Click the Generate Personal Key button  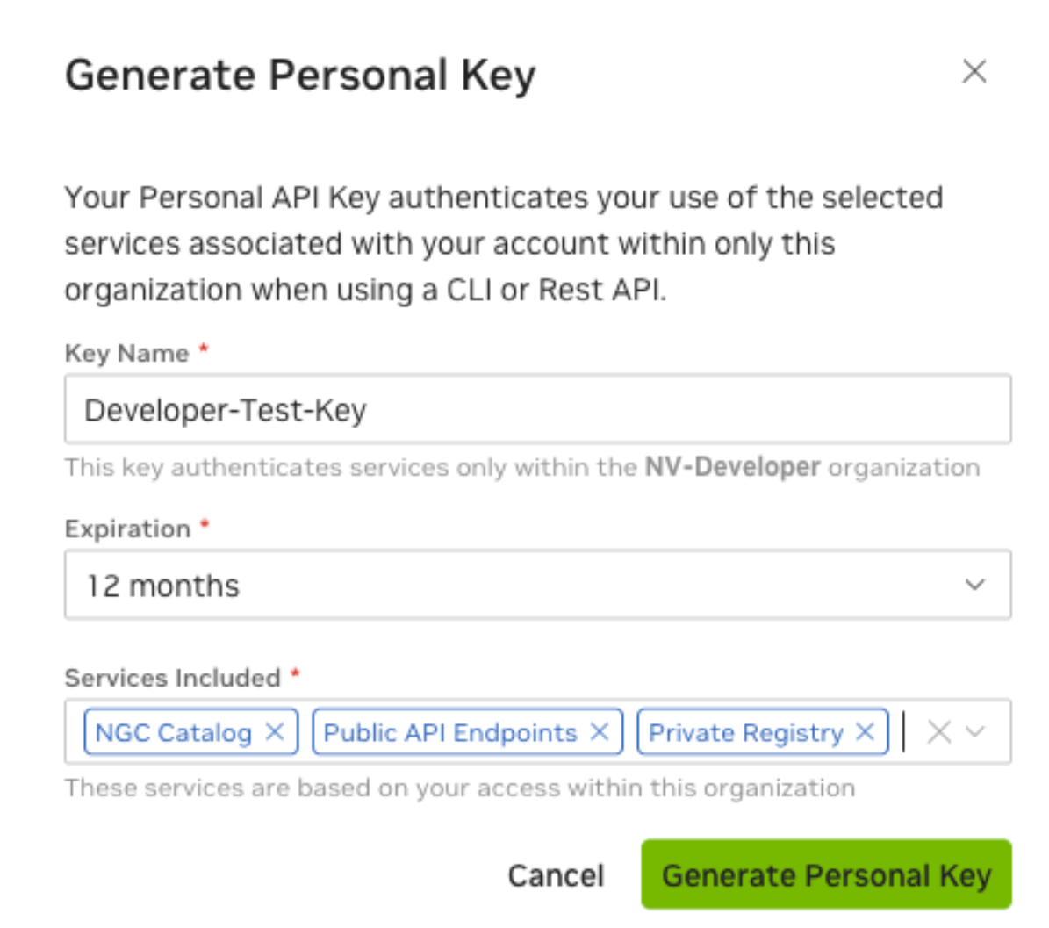point(826,874)
